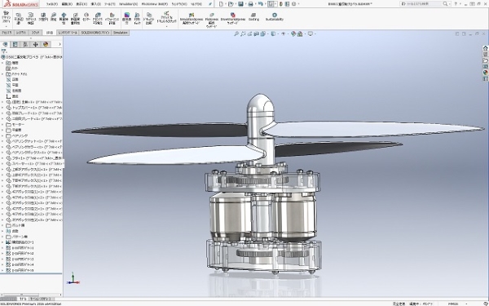Viewport: 489px width, 306px height.
Task: Open the DisplayManager tab with the colored sphere icon
Action: click(x=46, y=44)
